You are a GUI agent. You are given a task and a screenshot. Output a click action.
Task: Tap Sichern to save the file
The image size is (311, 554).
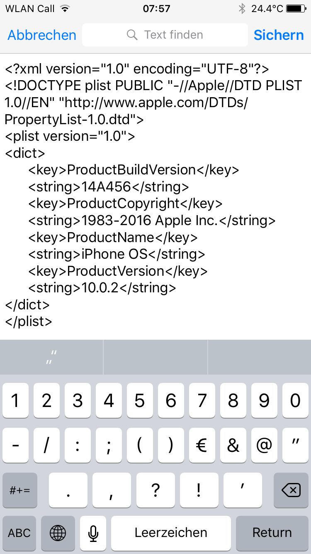[x=279, y=35]
